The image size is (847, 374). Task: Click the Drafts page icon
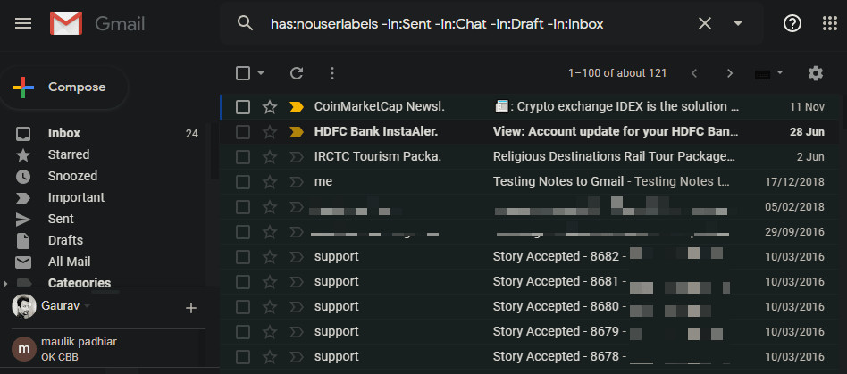click(23, 241)
